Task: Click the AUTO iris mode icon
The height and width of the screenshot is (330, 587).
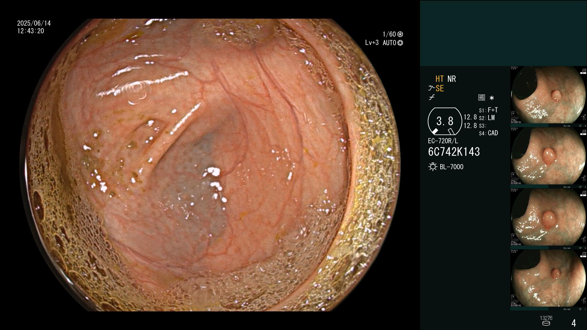Action: pos(400,43)
